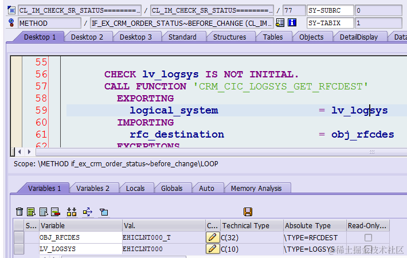Image resolution: width=407 pixels, height=258 pixels.
Task: Click value EHICLNT000 cell
Action: 164,249
